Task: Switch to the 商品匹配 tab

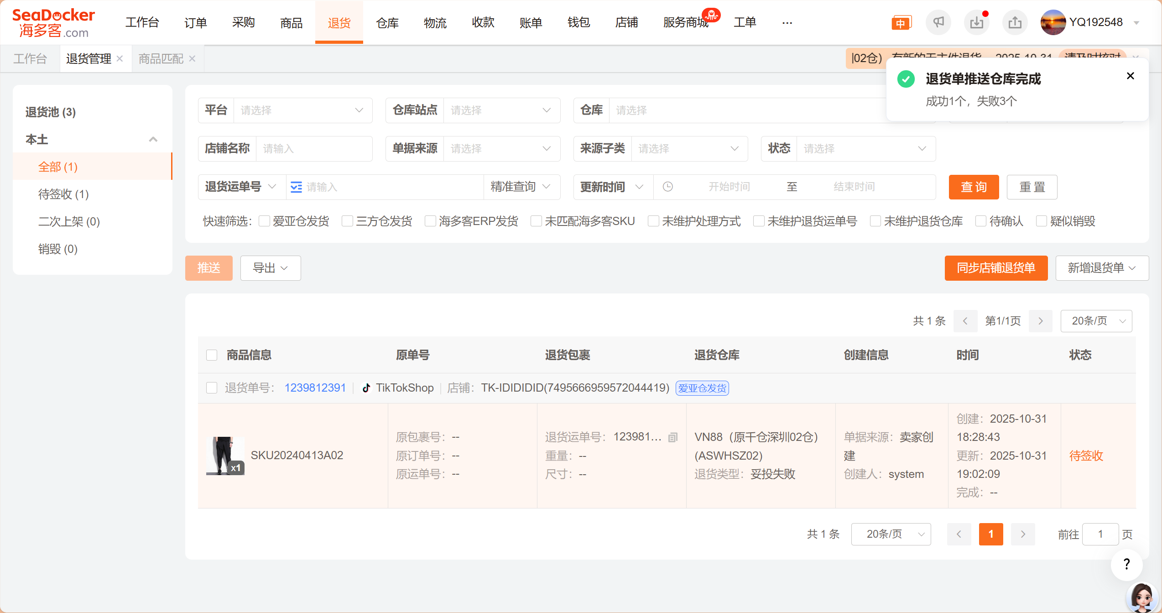Action: (x=161, y=59)
